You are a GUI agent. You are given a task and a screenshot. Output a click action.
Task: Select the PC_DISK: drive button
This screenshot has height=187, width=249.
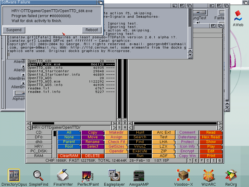(x=39, y=151)
